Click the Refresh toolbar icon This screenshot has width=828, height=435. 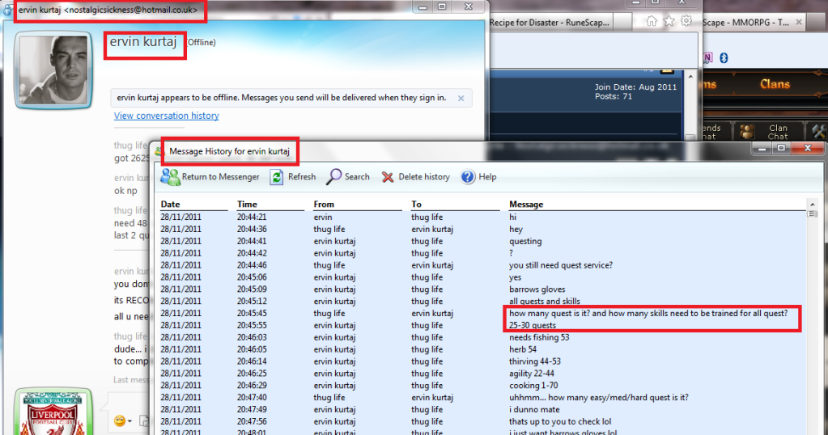pos(276,177)
